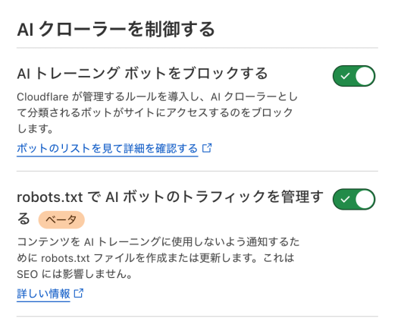Click して分類されるボット middle description line
The width and height of the screenshot is (404, 328).
pyautogui.click(x=155, y=113)
